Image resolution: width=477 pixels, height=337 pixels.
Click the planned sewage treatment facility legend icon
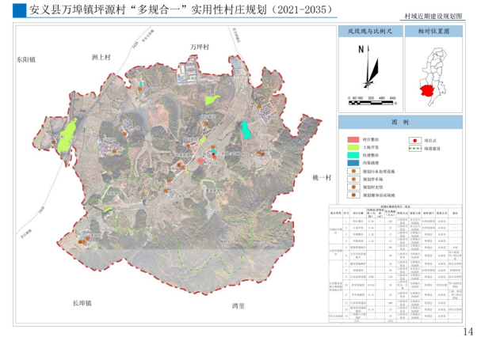(353, 169)
